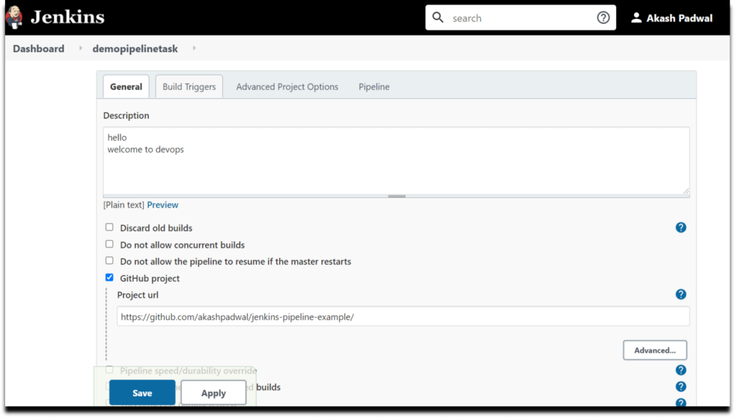Click inside the Description text area
The width and height of the screenshot is (736, 418).
click(397, 161)
